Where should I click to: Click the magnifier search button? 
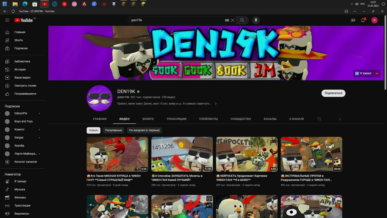pos(242,20)
